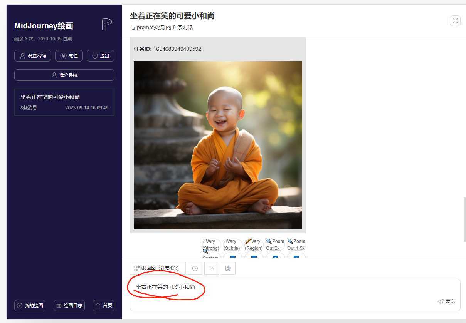This screenshot has height=323, width=466.
Task: Click the image upload icon near the prompt
Action: pyautogui.click(x=211, y=268)
